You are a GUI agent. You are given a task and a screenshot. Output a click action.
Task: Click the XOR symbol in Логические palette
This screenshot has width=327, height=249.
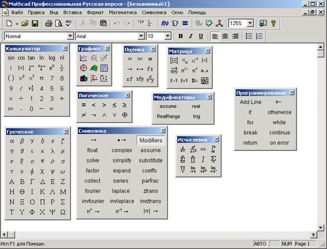[x=124, y=115]
